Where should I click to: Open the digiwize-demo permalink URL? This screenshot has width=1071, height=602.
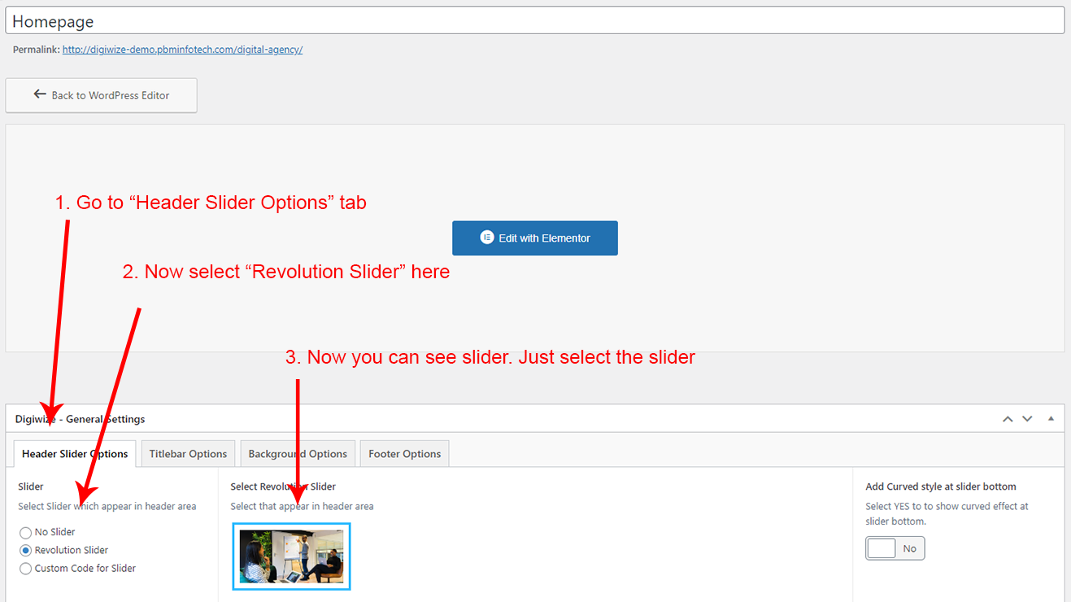(182, 50)
